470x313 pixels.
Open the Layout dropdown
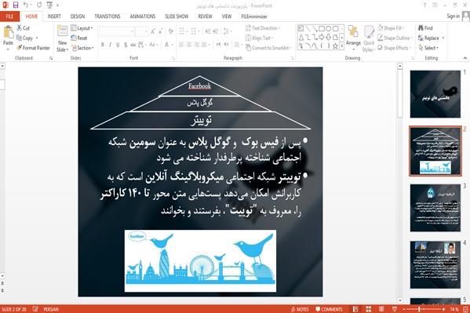tap(82, 28)
